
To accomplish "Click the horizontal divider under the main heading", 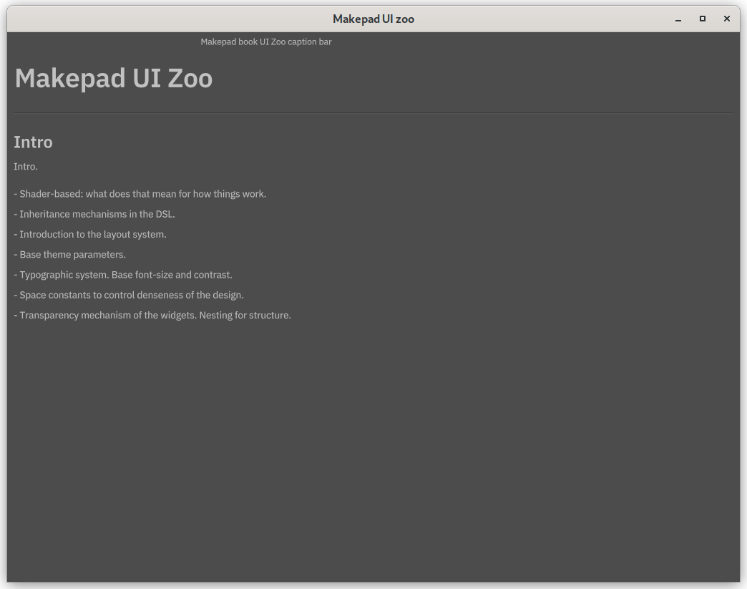I will click(373, 113).
